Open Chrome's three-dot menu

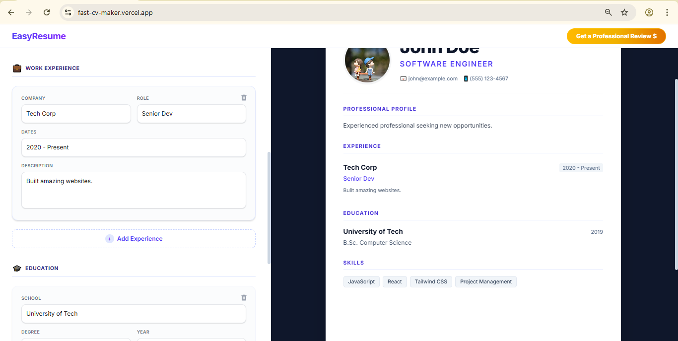point(667,12)
